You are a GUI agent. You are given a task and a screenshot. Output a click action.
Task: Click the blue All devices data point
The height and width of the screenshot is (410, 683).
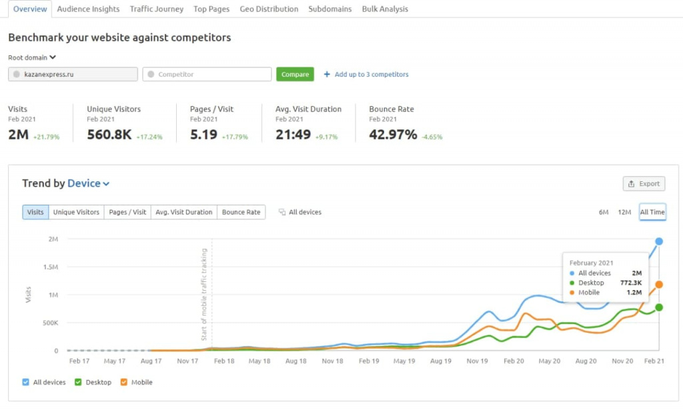[x=659, y=241]
